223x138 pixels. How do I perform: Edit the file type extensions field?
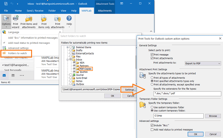187,94
